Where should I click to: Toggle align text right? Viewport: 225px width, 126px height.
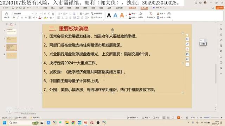click(66, 17)
